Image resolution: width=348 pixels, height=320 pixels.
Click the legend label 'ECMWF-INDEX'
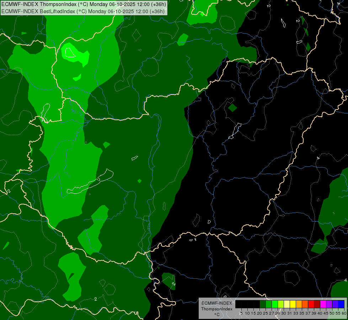[217, 303]
